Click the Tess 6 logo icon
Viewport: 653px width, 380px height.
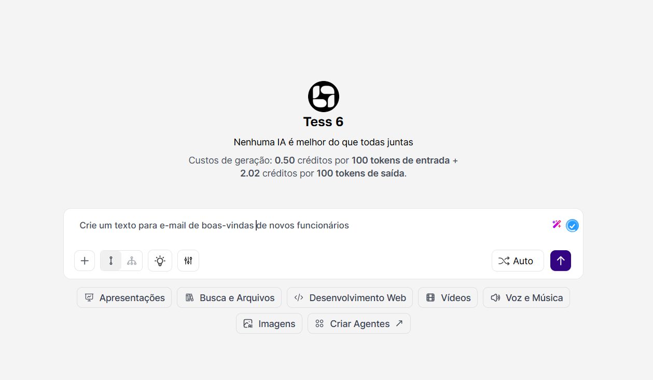tap(323, 97)
